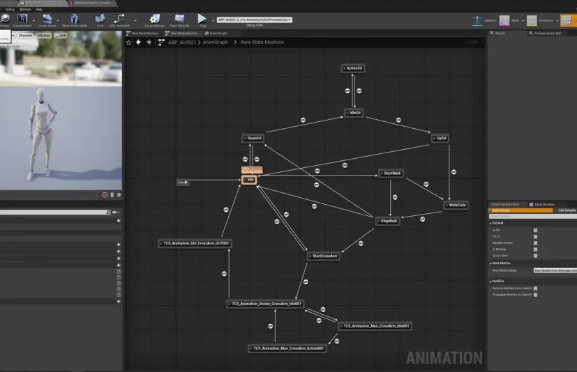The height and width of the screenshot is (372, 577).
Task: Click the record button under the viewport
Action: (105, 195)
